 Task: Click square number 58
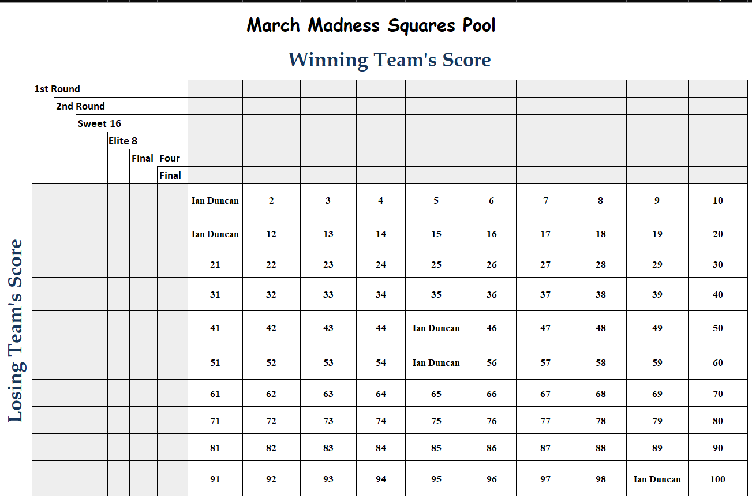click(x=600, y=363)
